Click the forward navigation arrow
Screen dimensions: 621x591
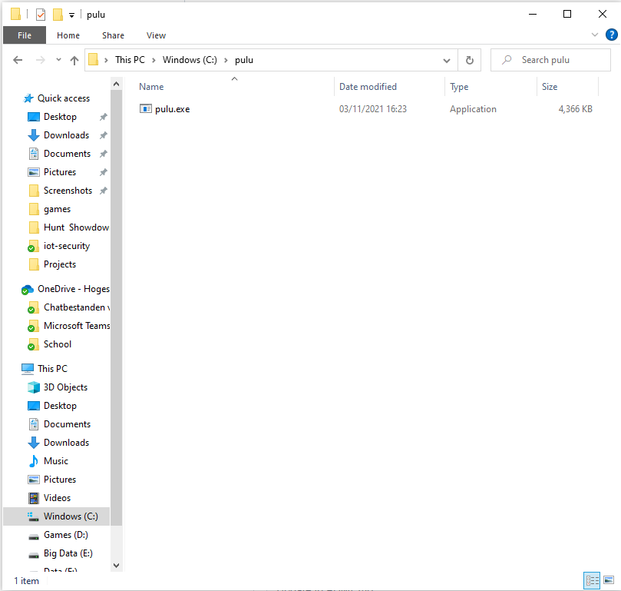coord(41,60)
